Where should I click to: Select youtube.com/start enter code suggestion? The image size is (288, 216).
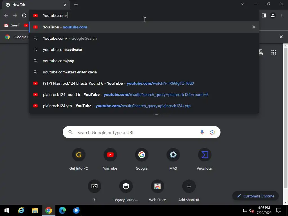coord(144,72)
